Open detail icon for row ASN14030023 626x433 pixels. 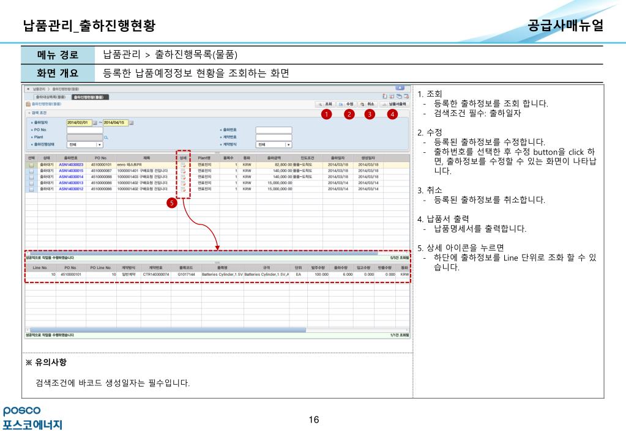click(x=183, y=165)
